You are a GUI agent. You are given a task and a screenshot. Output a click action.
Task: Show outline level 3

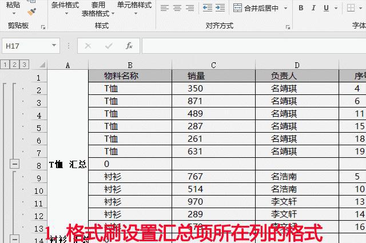(x=24, y=65)
